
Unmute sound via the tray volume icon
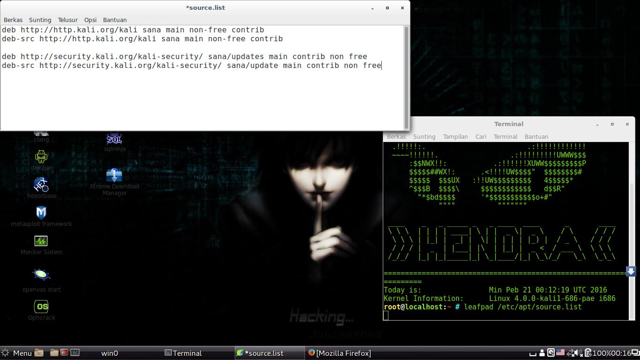pyautogui.click(x=579, y=353)
